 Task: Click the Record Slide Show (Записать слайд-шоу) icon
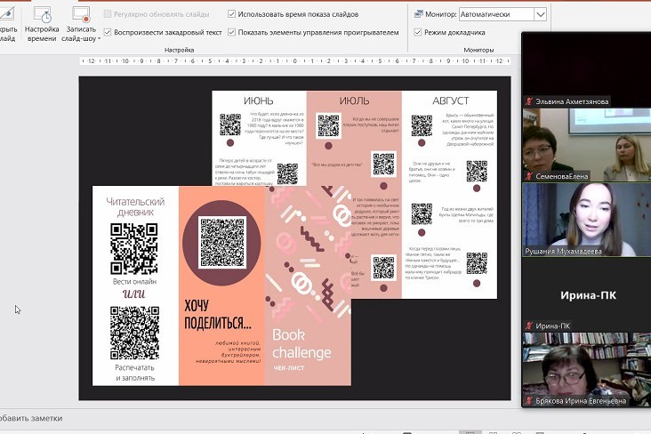coord(80,14)
